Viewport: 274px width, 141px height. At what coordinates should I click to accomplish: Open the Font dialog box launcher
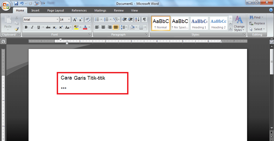(90, 35)
